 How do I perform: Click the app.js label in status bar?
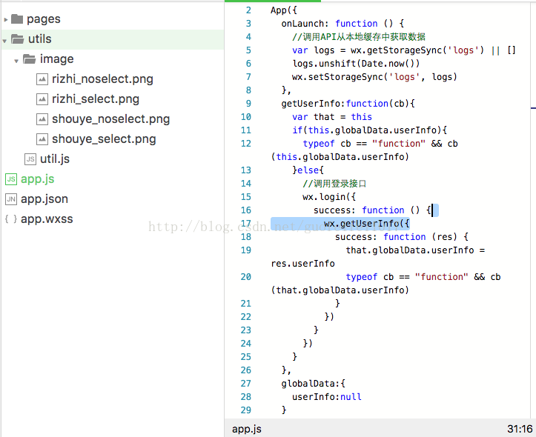click(247, 429)
